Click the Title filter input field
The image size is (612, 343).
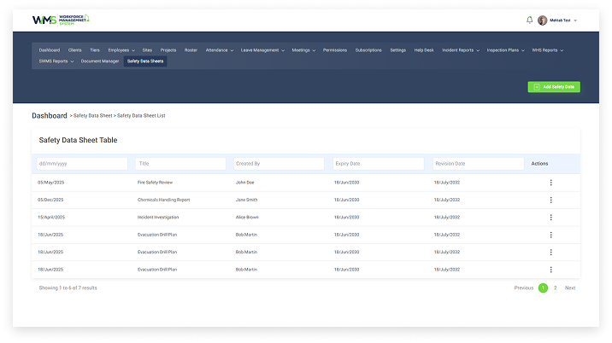point(180,163)
